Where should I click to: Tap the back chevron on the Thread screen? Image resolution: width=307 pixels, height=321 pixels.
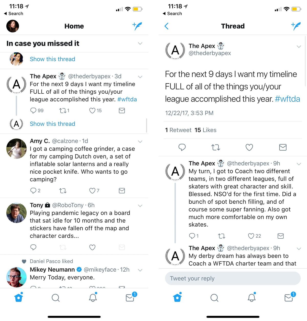click(x=167, y=26)
